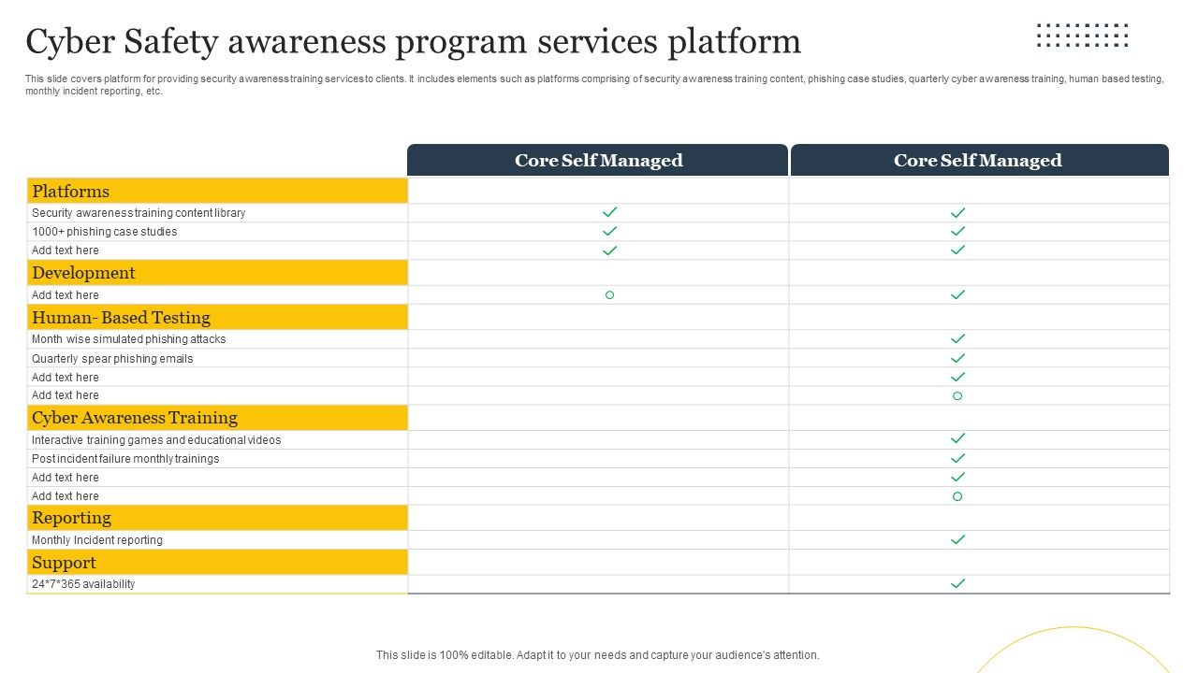
Task: Click 'Interactive training games and educational videos' label
Action: point(156,440)
